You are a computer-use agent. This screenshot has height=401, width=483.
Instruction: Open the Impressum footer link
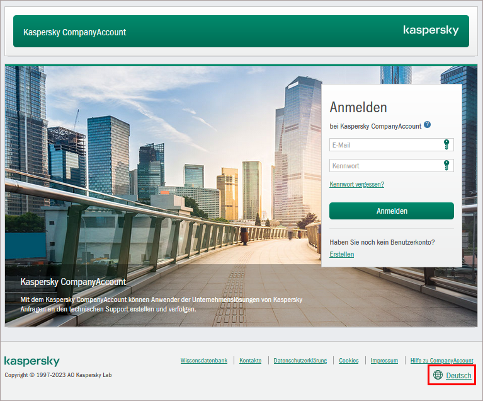[384, 360]
